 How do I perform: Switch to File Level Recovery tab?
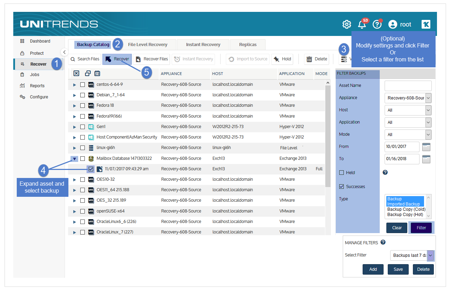click(x=148, y=45)
